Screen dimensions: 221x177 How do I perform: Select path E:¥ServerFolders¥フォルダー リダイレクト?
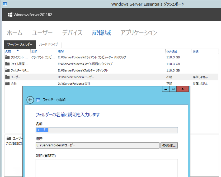[x=83, y=70]
